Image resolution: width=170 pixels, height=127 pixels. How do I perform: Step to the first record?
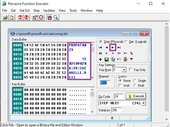[x=100, y=47]
